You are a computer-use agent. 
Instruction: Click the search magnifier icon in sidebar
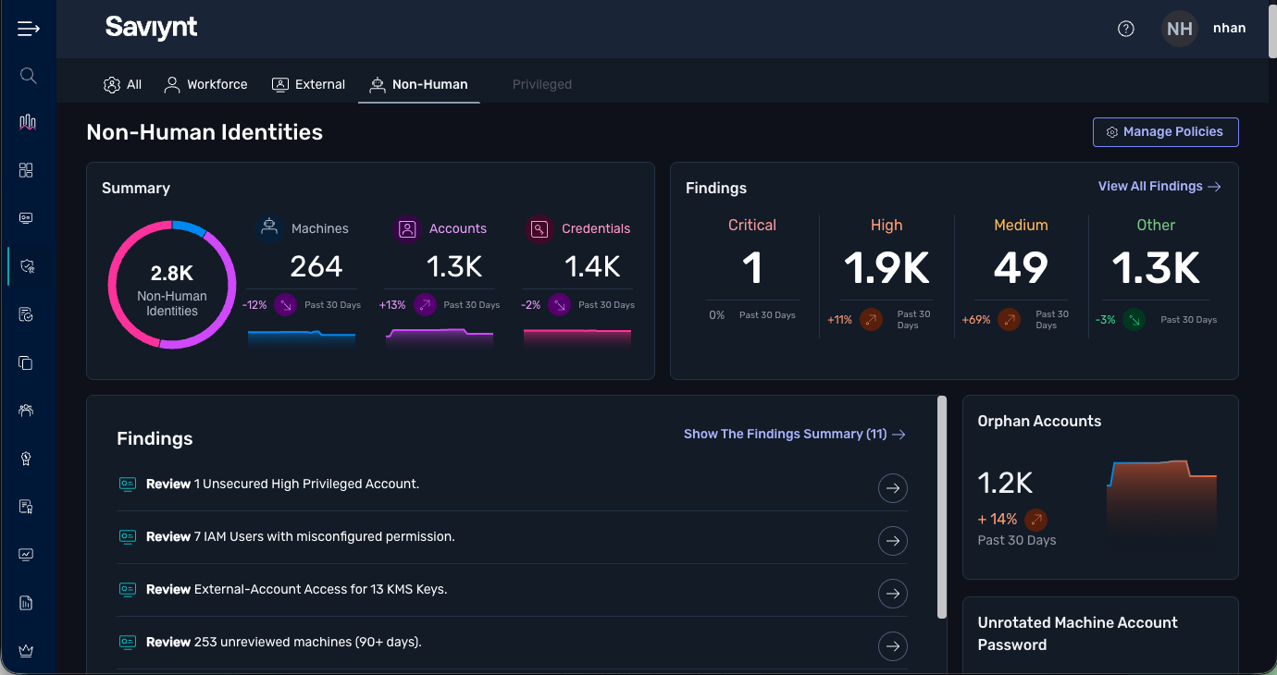[x=28, y=76]
